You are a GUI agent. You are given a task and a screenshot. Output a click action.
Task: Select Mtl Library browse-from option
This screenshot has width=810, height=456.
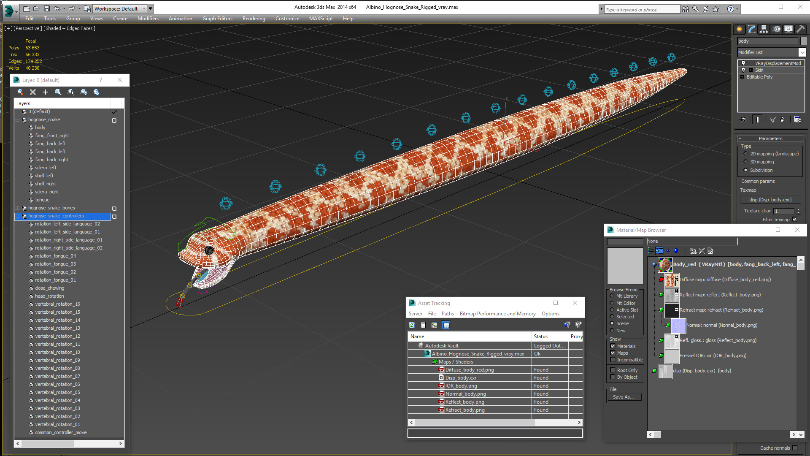point(612,296)
